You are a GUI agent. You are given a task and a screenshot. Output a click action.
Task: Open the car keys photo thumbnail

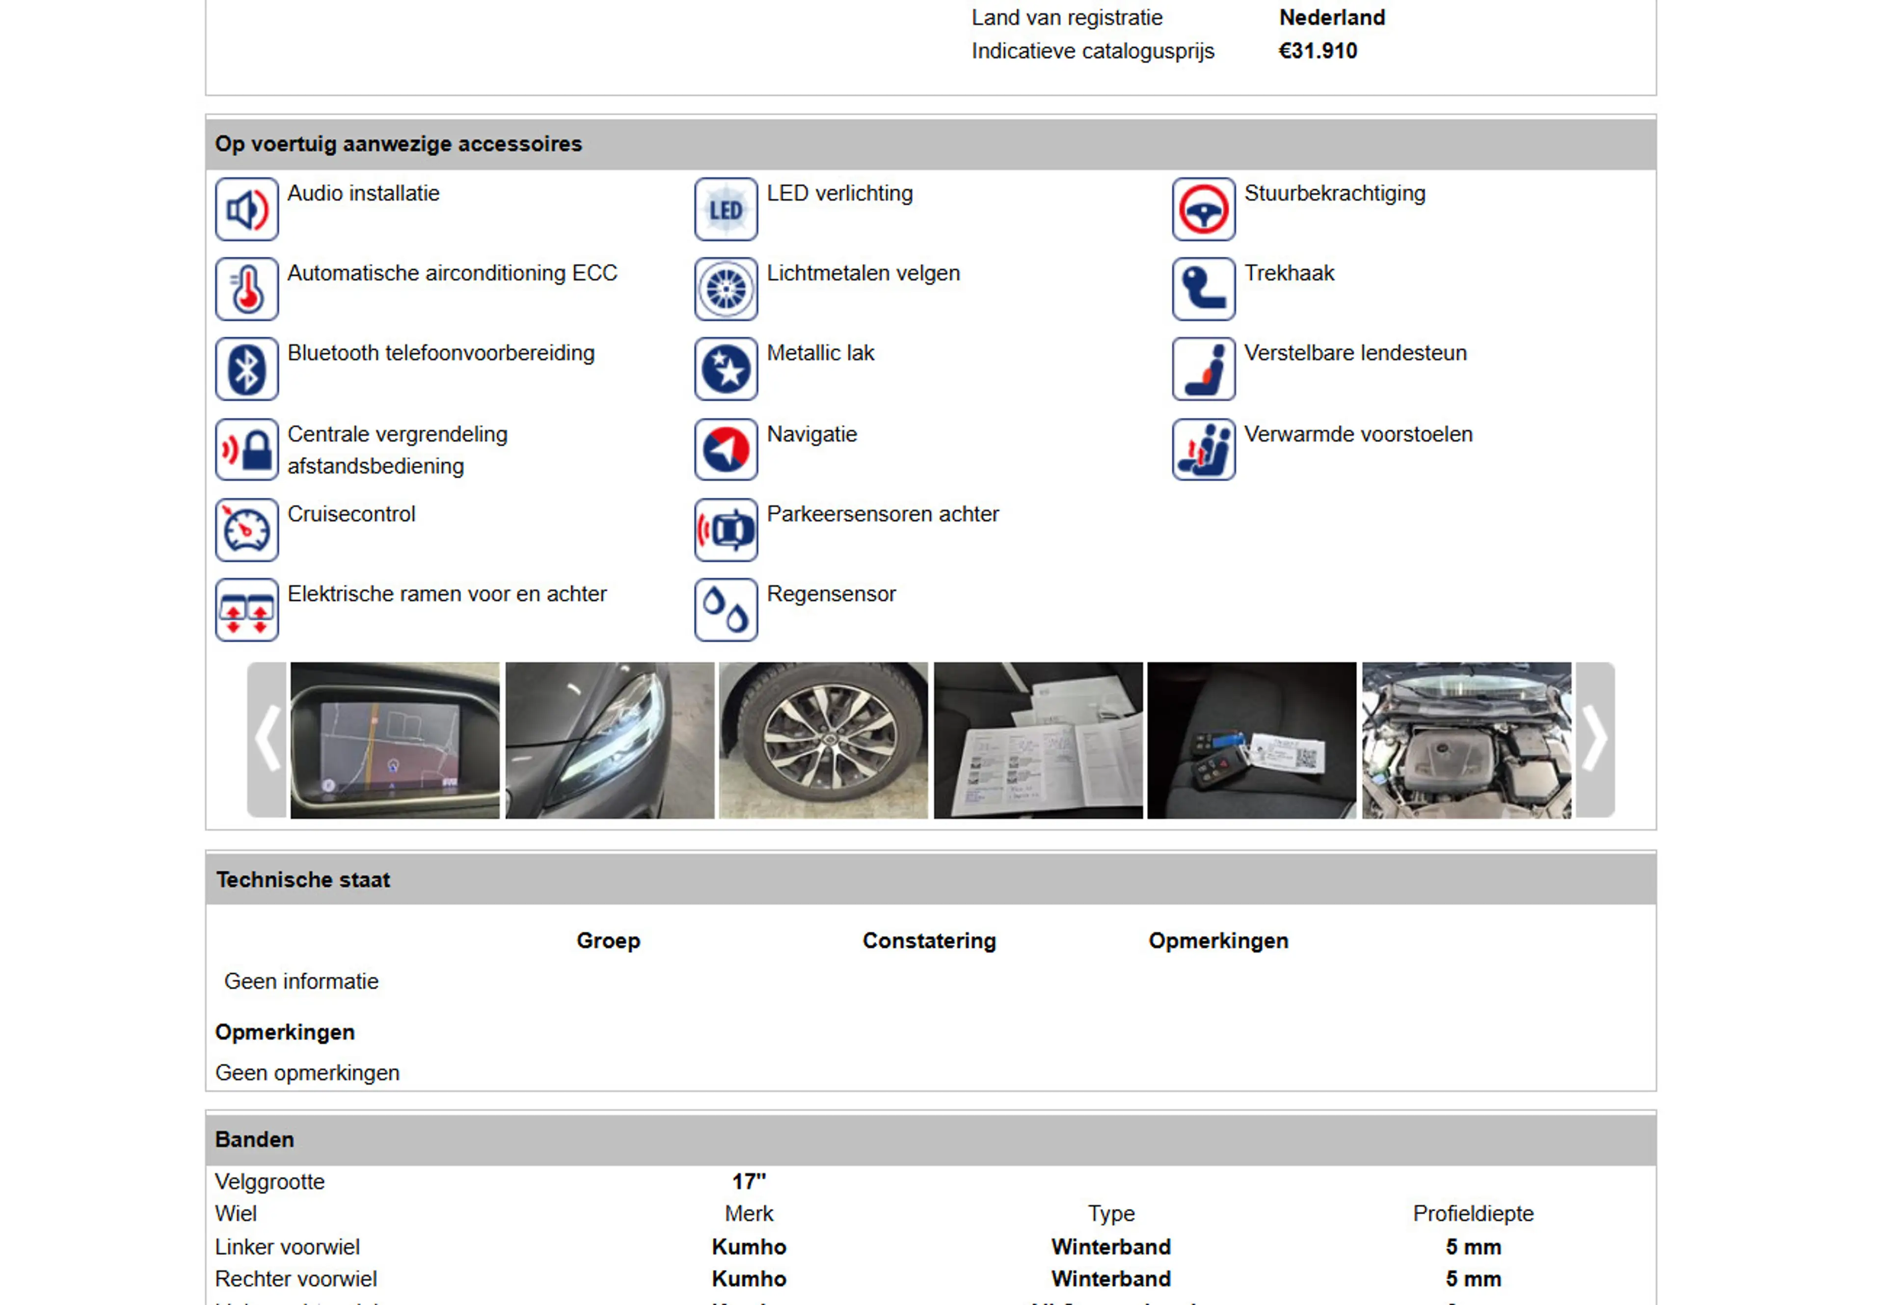[1252, 740]
